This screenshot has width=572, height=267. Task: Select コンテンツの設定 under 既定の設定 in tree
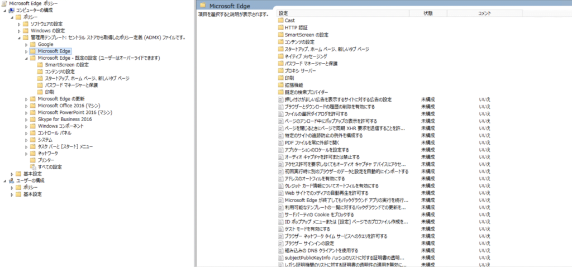click(x=59, y=71)
